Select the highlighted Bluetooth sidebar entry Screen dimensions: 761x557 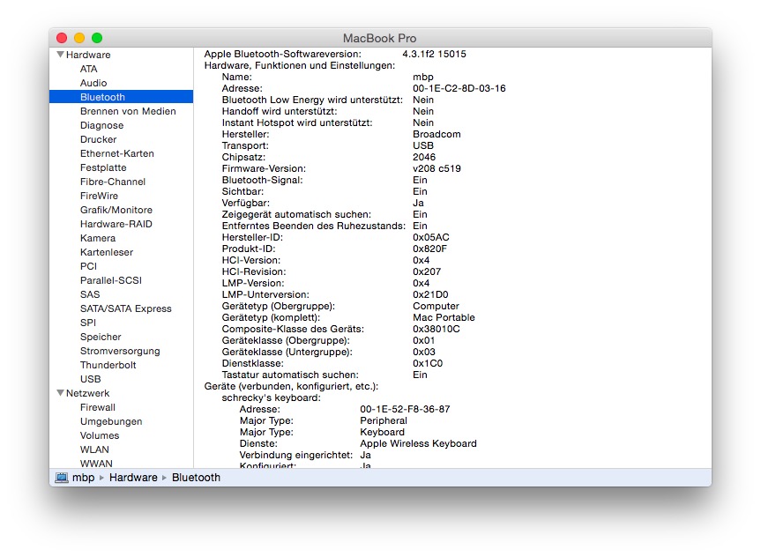pos(122,97)
